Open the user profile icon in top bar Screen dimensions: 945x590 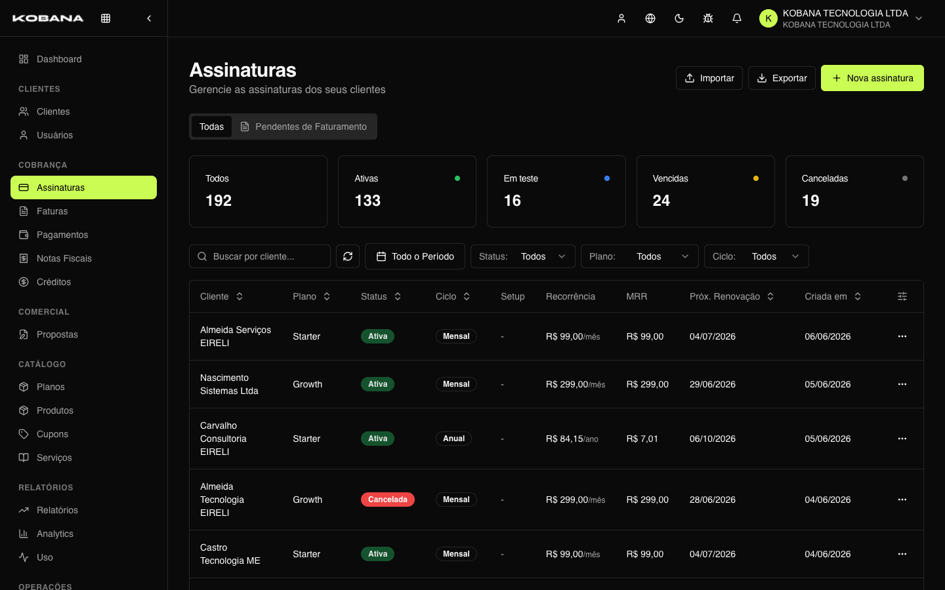621,18
